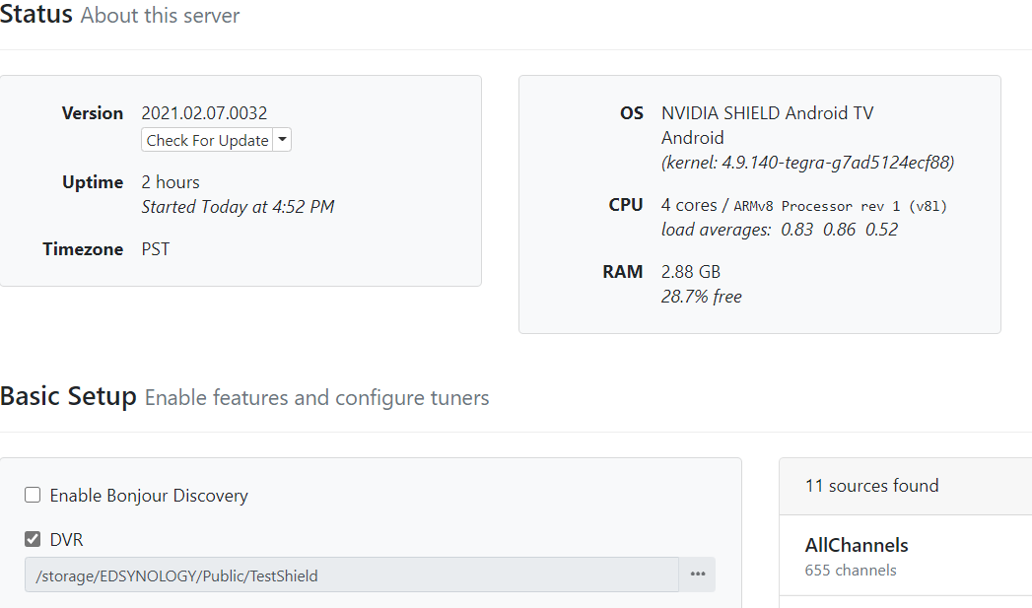1032x608 pixels.
Task: Open the dropdown arrow beside Check For Update
Action: point(283,140)
